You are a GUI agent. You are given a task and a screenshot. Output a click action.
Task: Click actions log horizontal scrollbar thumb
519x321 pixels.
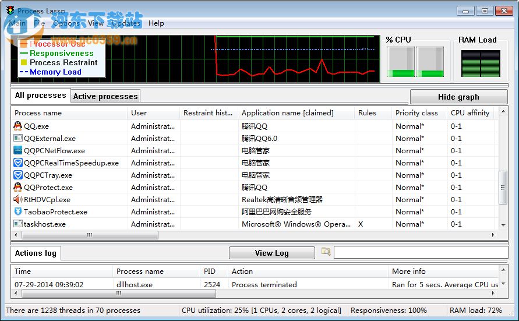pyautogui.click(x=119, y=293)
